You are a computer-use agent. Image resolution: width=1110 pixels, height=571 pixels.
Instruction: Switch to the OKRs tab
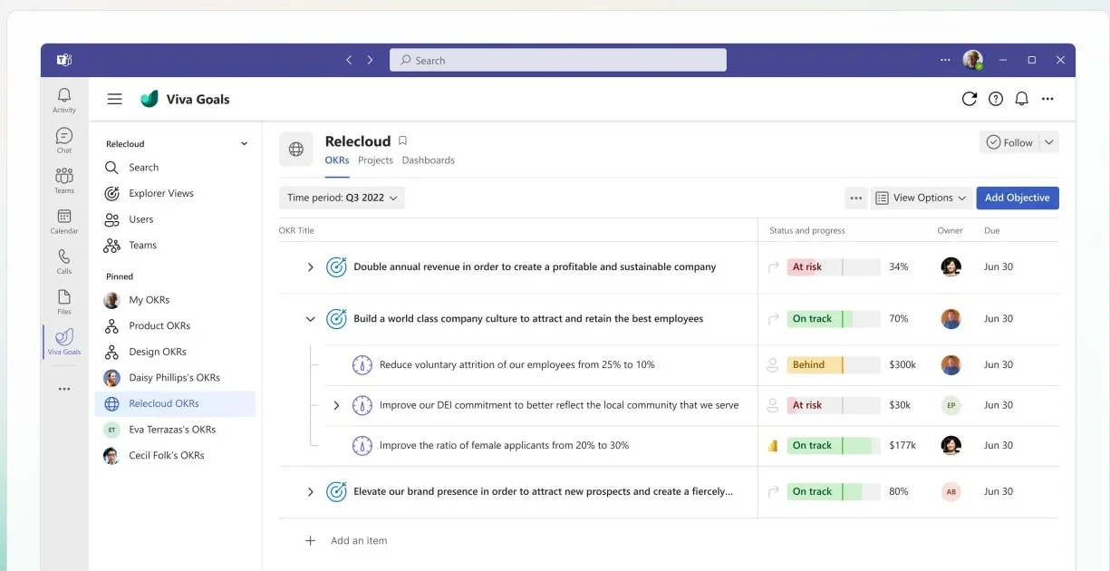pyautogui.click(x=337, y=160)
